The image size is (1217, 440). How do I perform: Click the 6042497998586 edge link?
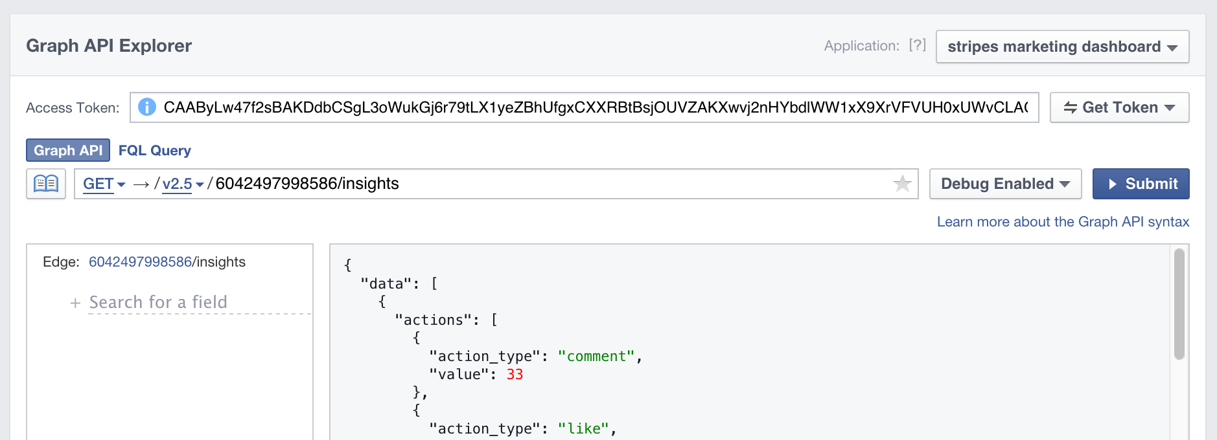(140, 261)
